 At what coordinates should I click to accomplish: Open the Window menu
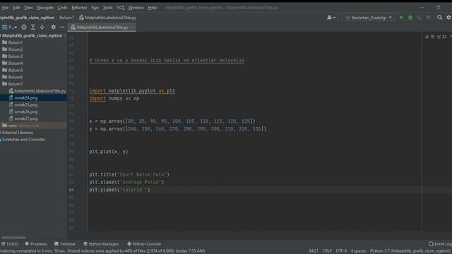136,8
